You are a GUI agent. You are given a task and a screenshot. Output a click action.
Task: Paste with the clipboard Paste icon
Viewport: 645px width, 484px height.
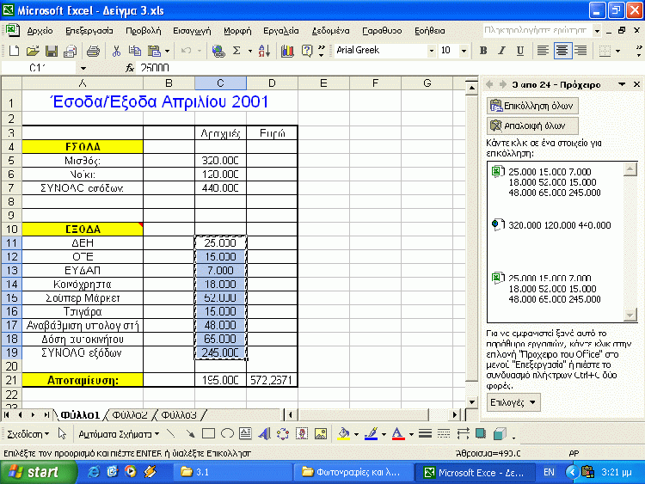[154, 51]
